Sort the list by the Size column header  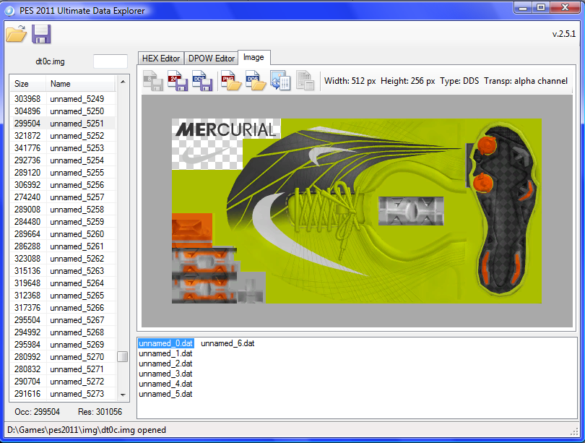click(x=27, y=84)
